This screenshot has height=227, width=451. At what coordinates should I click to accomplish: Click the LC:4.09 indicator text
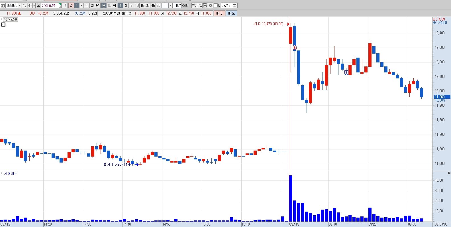pos(439,19)
